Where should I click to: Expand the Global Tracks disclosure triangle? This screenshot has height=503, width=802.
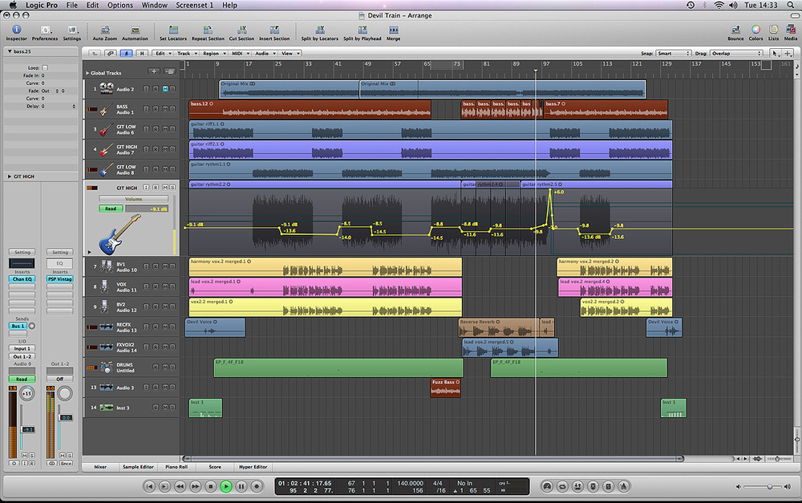click(x=87, y=73)
